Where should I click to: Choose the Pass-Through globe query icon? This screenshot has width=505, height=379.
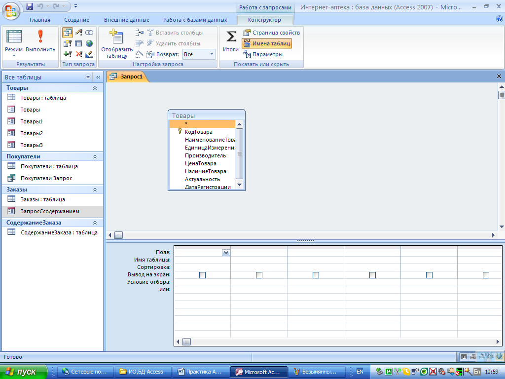[89, 43]
